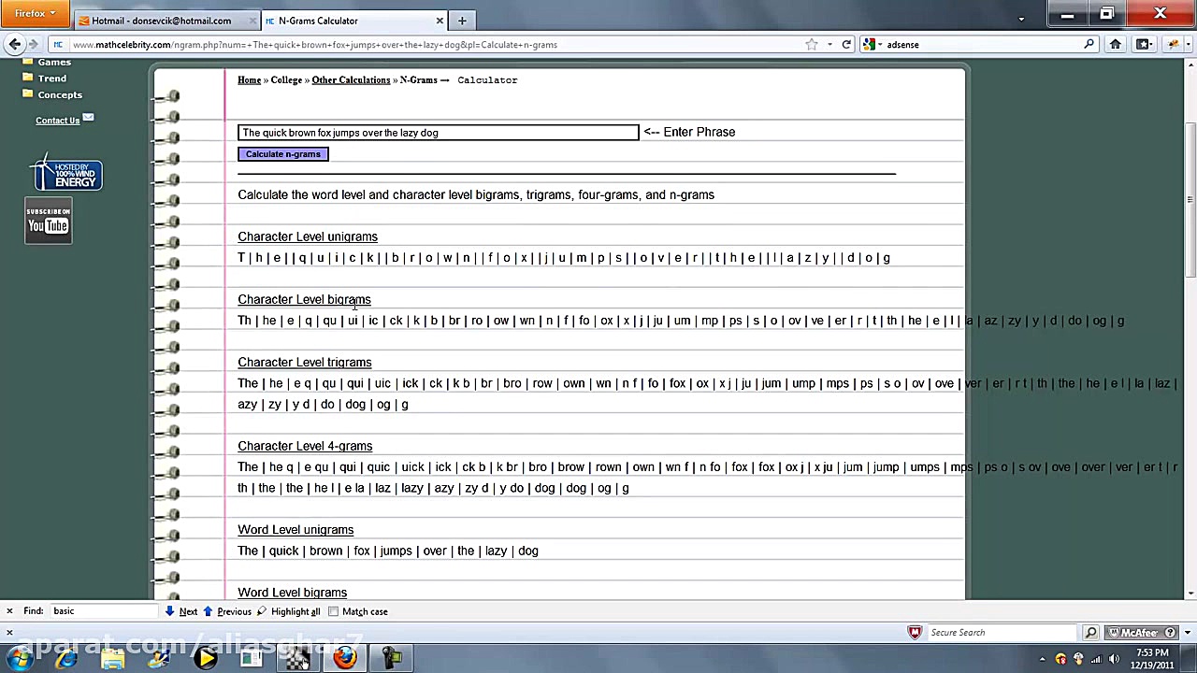Screen dimensions: 1197x673
Task: Click the Character Level bigrams heading
Action: tap(304, 300)
